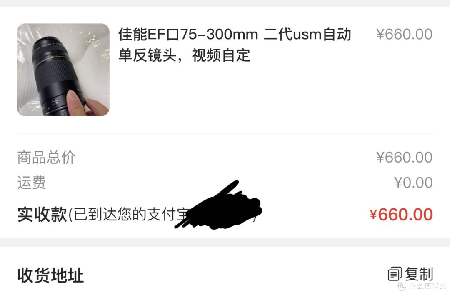Screen dimensions: 450x295
Task: Select the gray ¥660.00 price beside the product title
Action: pos(404,35)
